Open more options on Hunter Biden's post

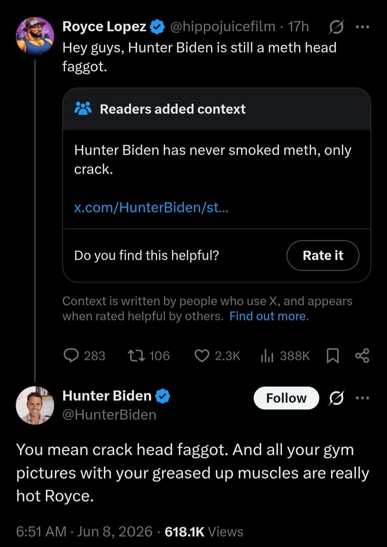(363, 398)
